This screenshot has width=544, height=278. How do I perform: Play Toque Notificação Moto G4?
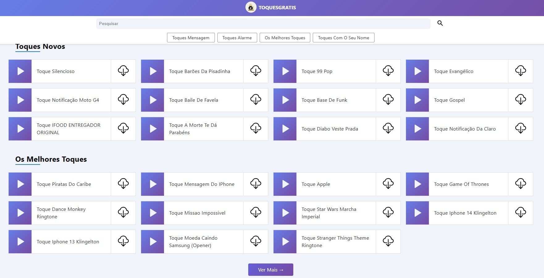20,100
